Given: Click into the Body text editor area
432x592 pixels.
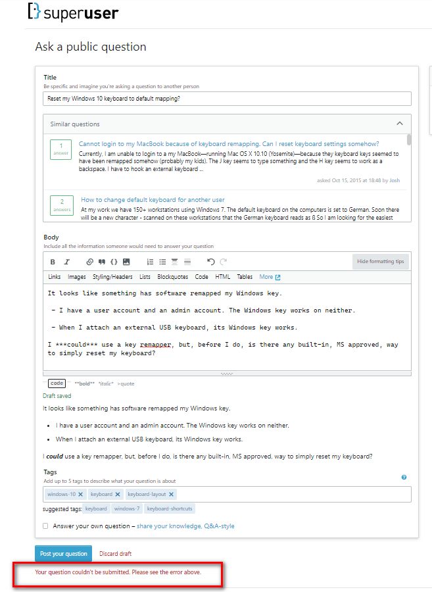Looking at the screenshot, I should coord(227,327).
